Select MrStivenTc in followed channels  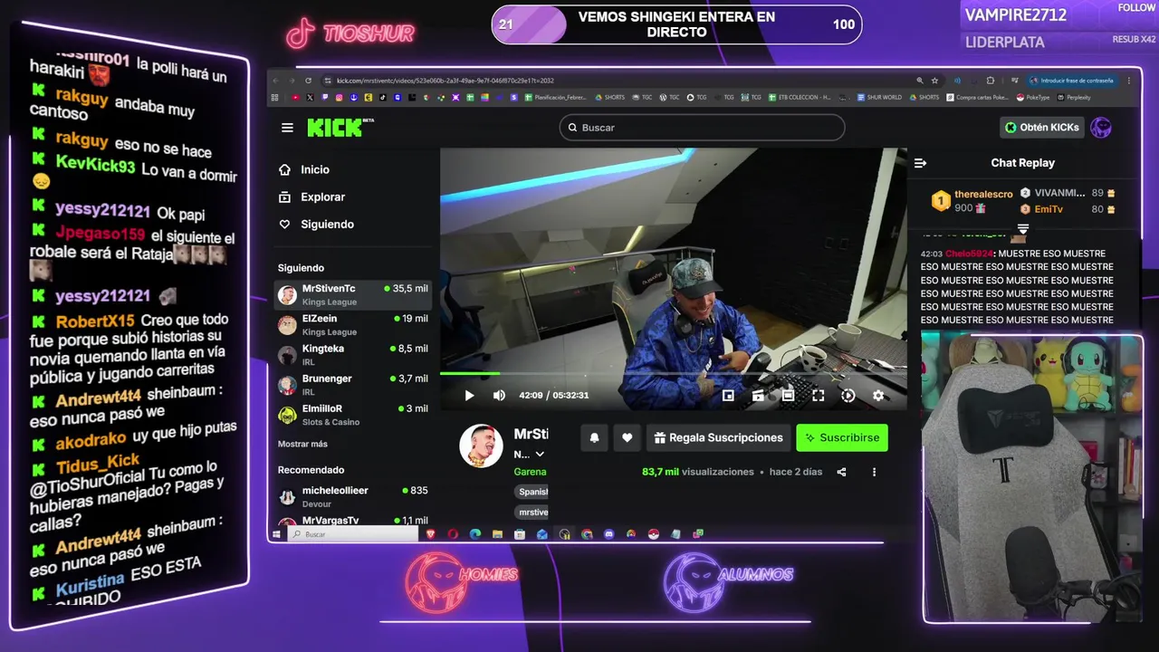click(x=353, y=294)
